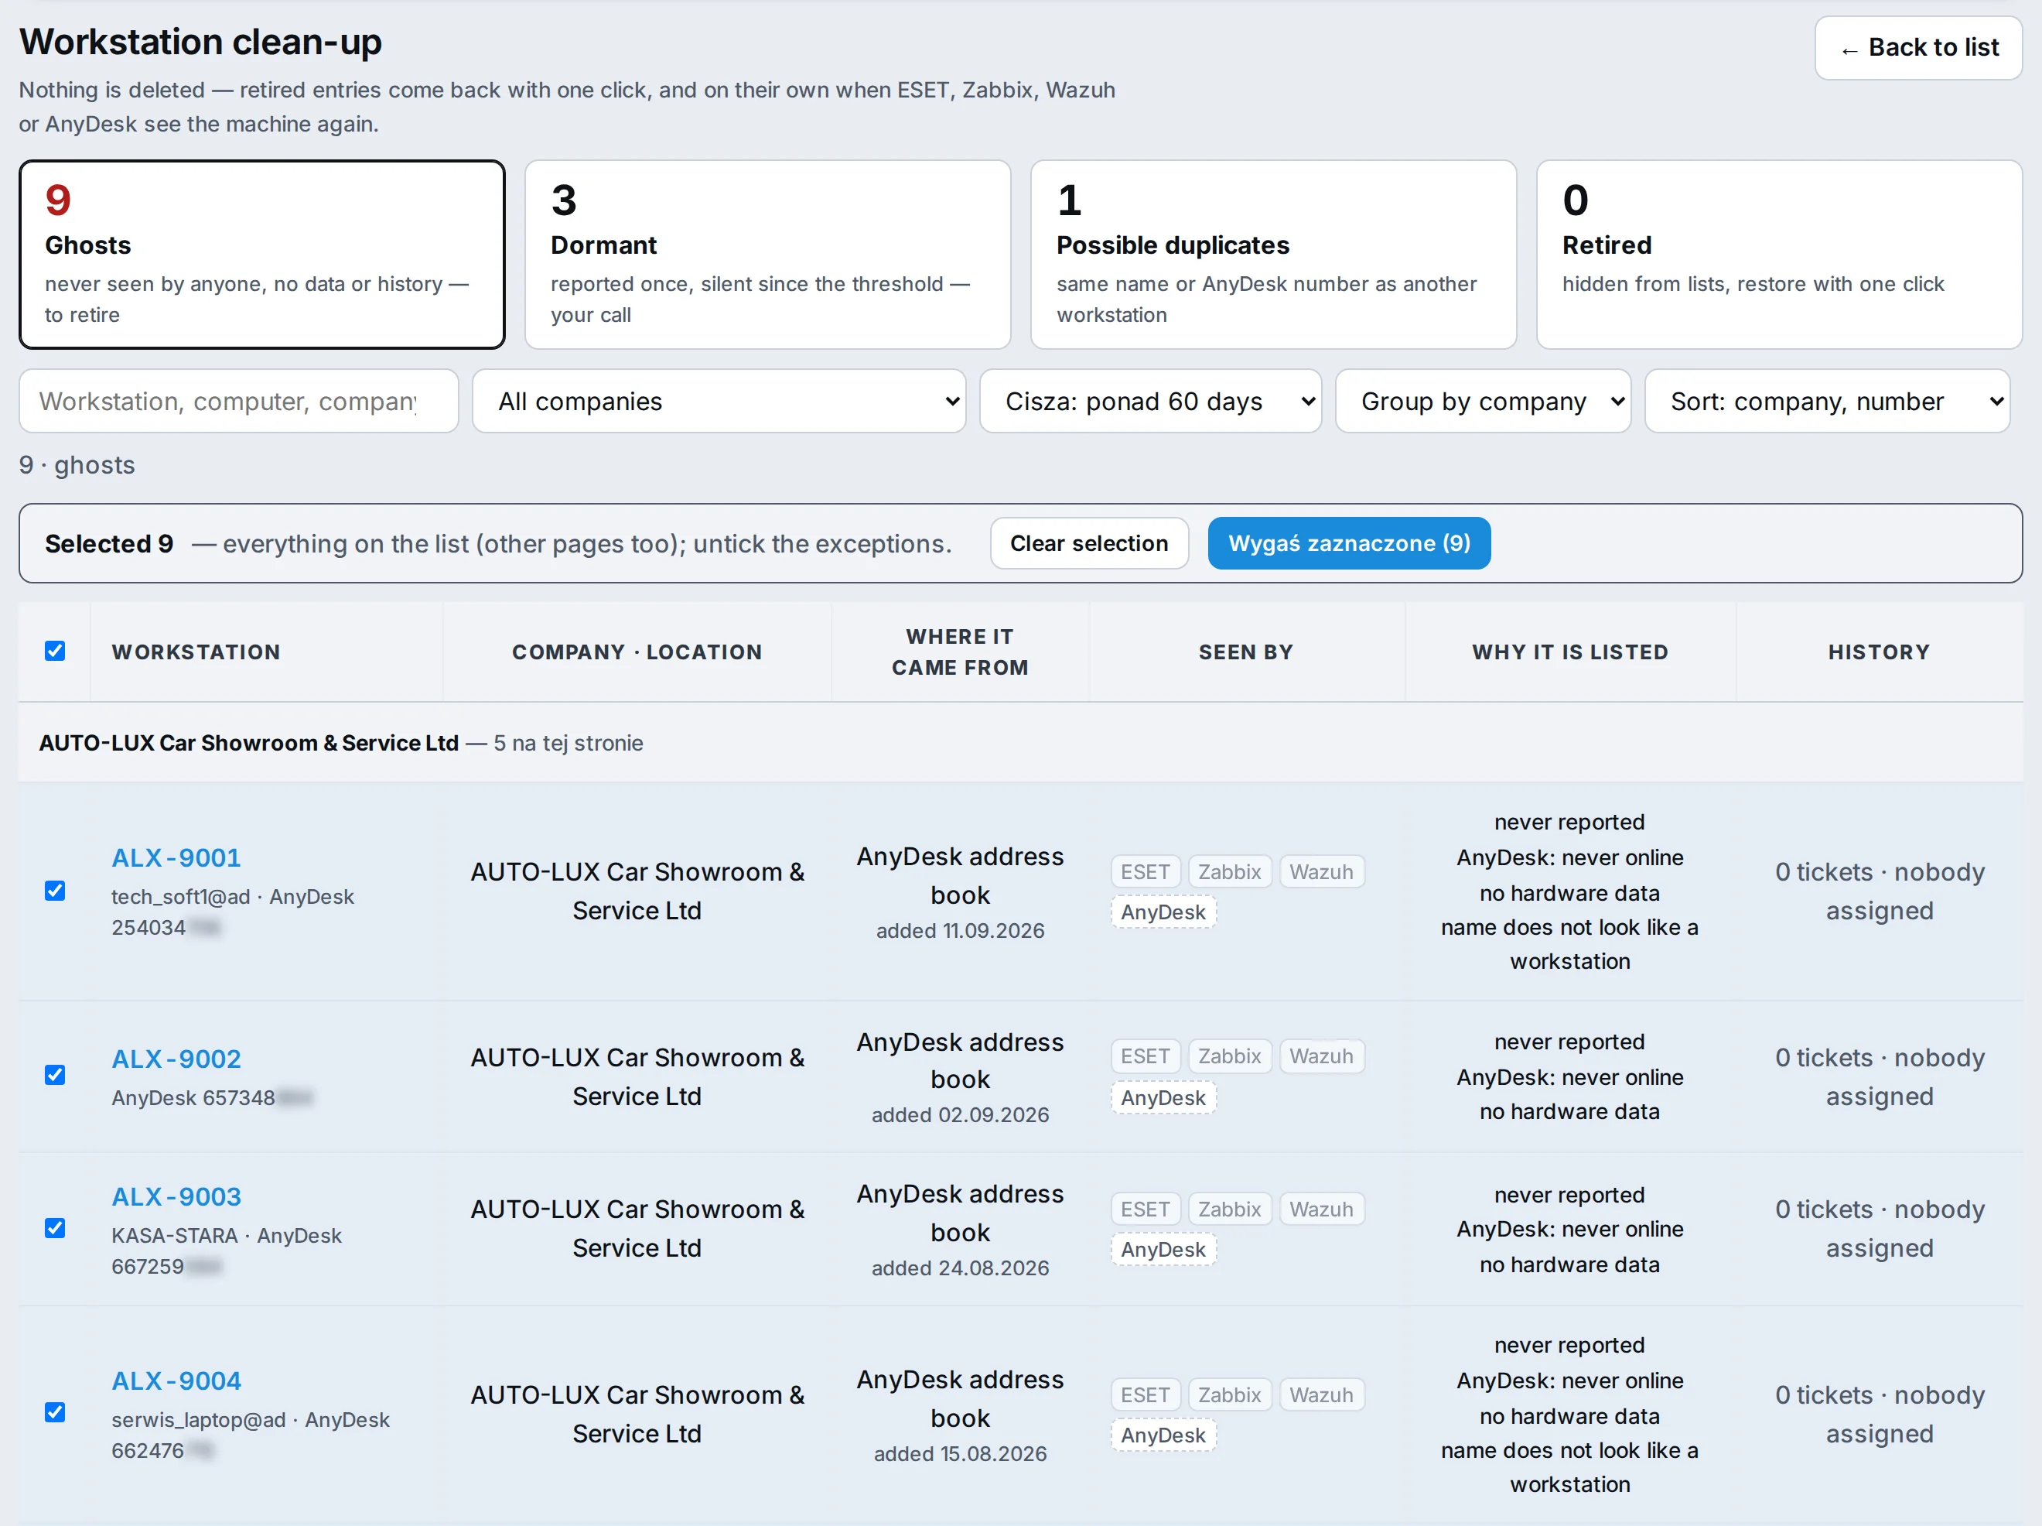Click the COMPANY · LOCATION column header
2042x1526 pixels.
click(637, 652)
